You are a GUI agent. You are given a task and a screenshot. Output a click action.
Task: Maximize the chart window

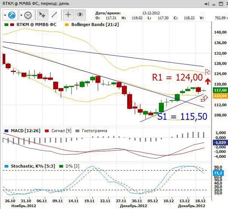coord(221,4)
